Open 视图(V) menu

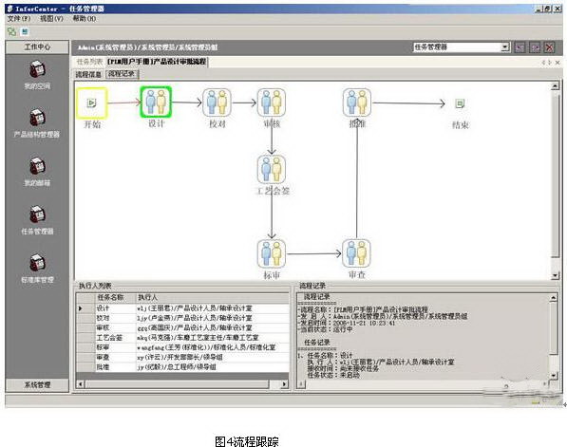click(x=51, y=18)
